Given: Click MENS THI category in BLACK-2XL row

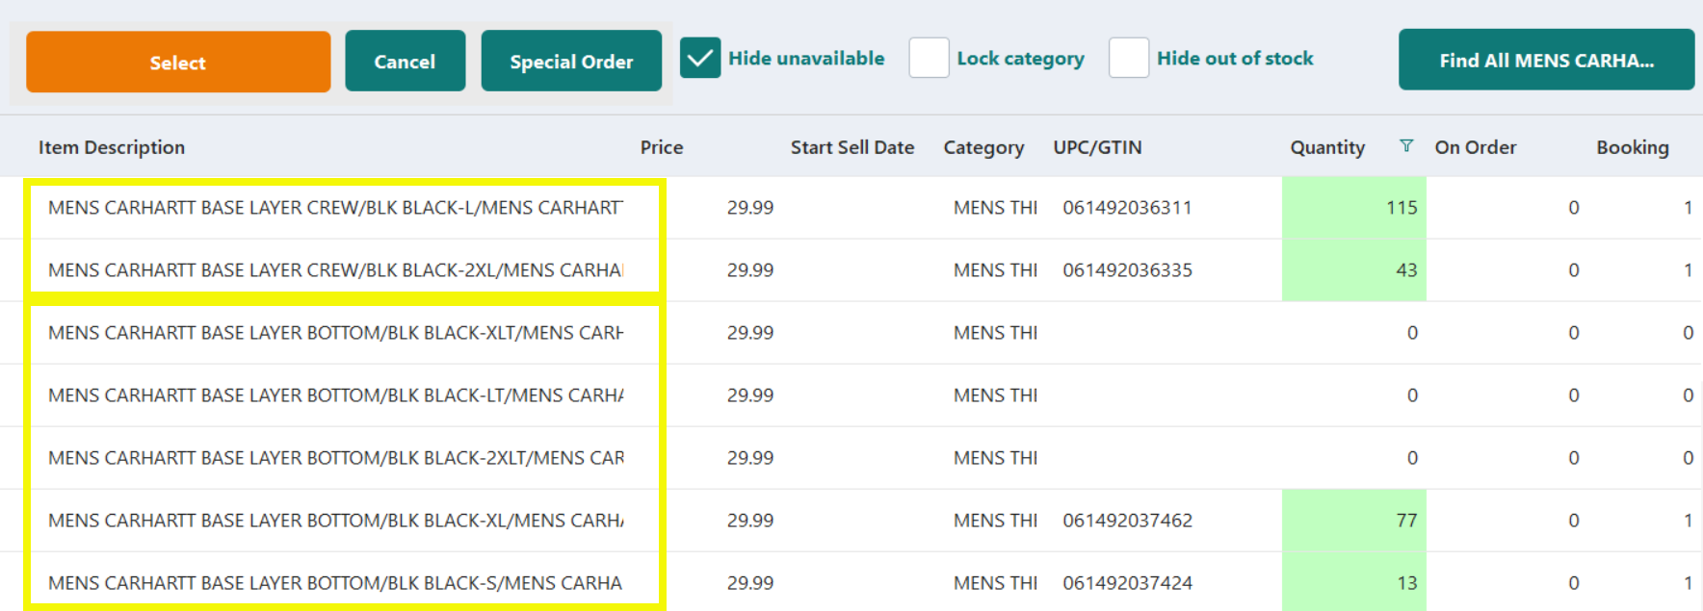Looking at the screenshot, I should pyautogui.click(x=996, y=270).
